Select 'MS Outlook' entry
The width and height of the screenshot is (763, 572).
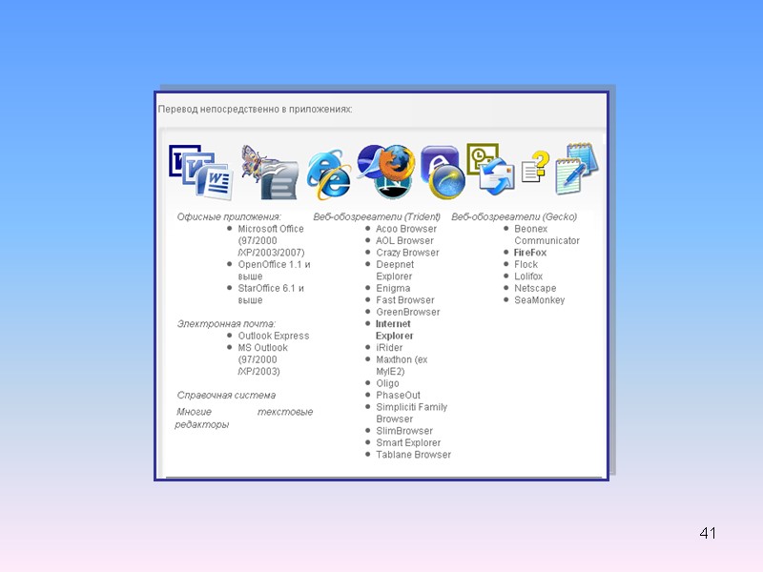pos(263,359)
